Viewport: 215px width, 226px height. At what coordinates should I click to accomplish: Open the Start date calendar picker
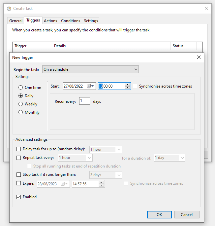tap(91, 86)
